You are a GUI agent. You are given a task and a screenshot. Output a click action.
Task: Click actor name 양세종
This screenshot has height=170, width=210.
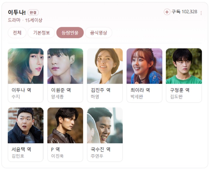pyautogui.click(x=58, y=97)
